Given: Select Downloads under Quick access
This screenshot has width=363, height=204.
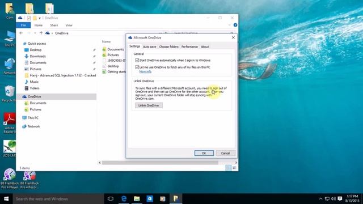Looking at the screenshot, I should point(37,56).
